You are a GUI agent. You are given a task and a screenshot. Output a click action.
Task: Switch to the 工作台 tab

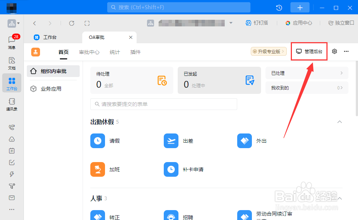[x=45, y=37]
